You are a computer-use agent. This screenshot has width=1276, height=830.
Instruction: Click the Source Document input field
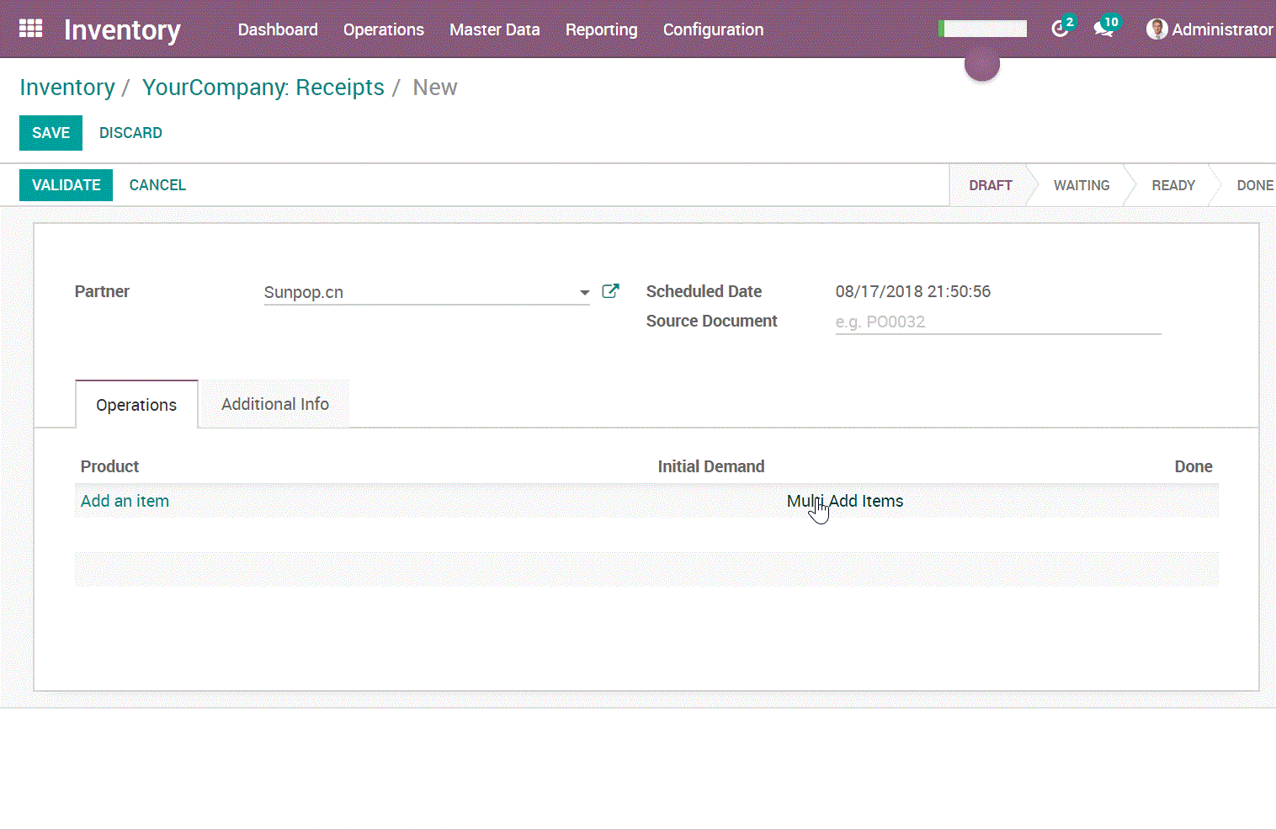click(997, 322)
